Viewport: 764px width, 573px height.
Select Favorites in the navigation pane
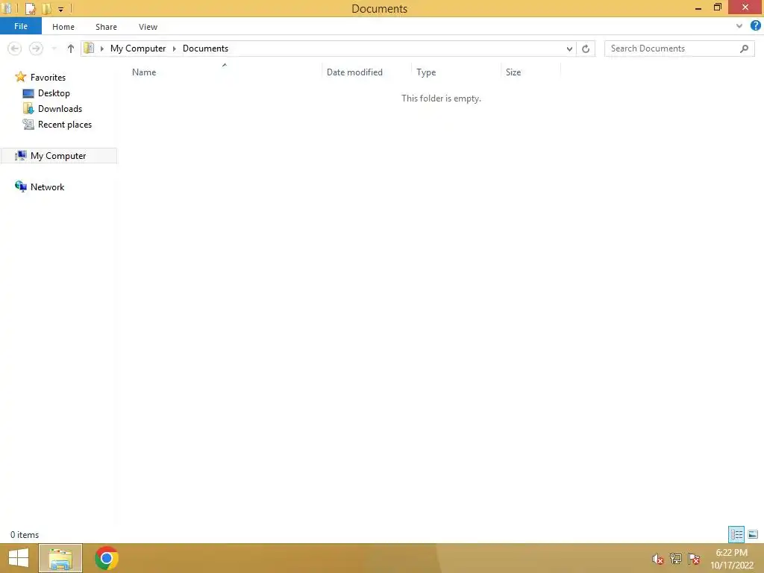pyautogui.click(x=48, y=78)
